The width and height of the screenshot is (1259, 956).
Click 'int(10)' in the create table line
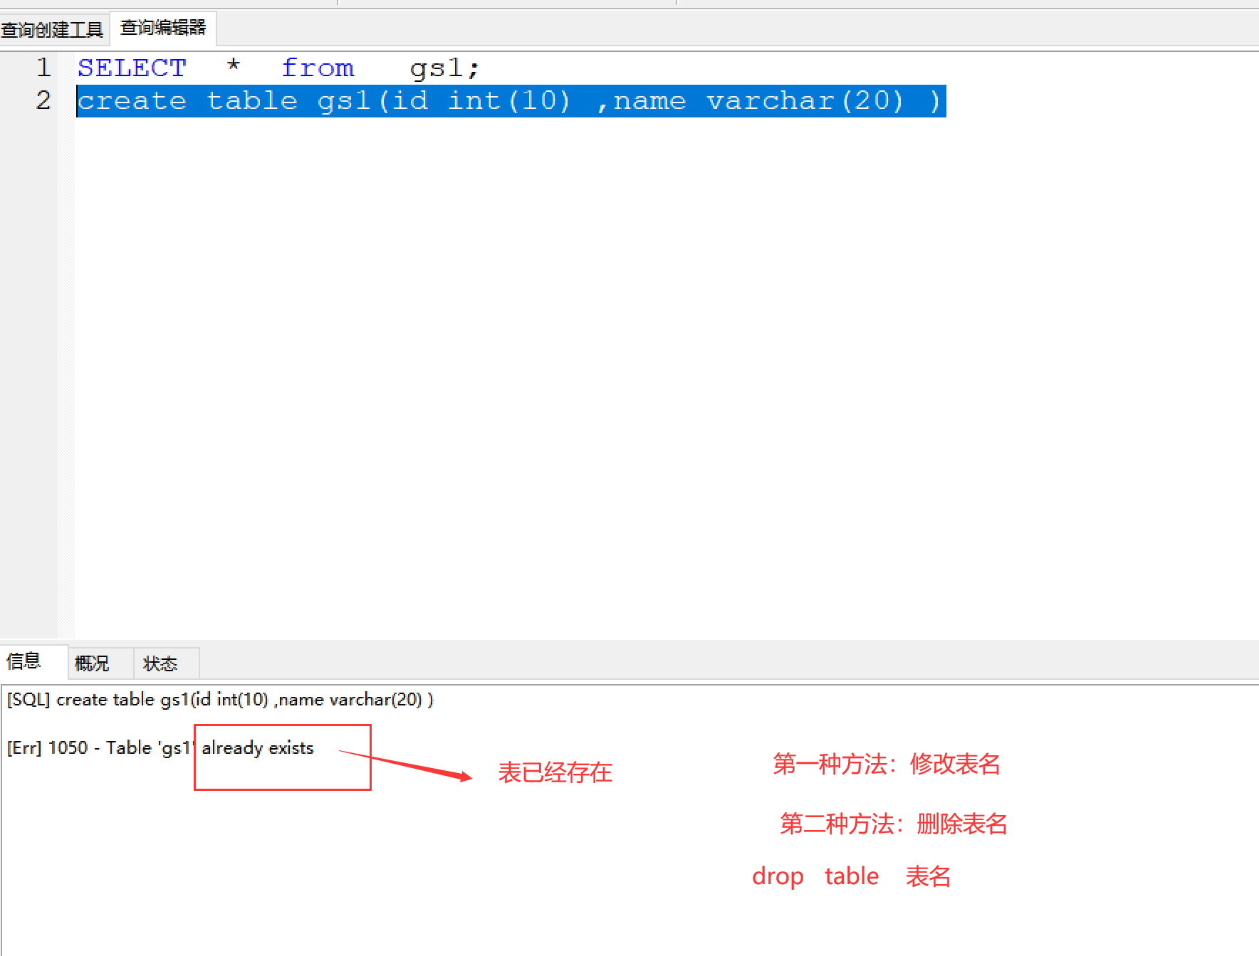(509, 101)
